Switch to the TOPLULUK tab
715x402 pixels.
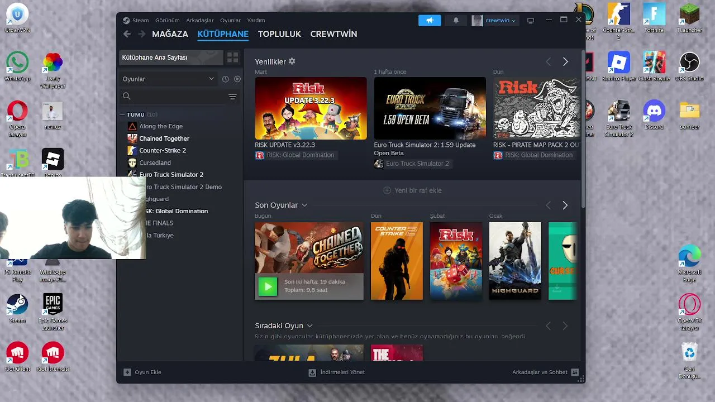tap(279, 34)
